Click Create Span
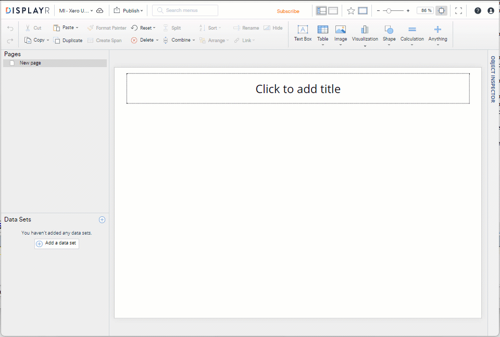Image resolution: width=500 pixels, height=337 pixels. pyautogui.click(x=105, y=41)
